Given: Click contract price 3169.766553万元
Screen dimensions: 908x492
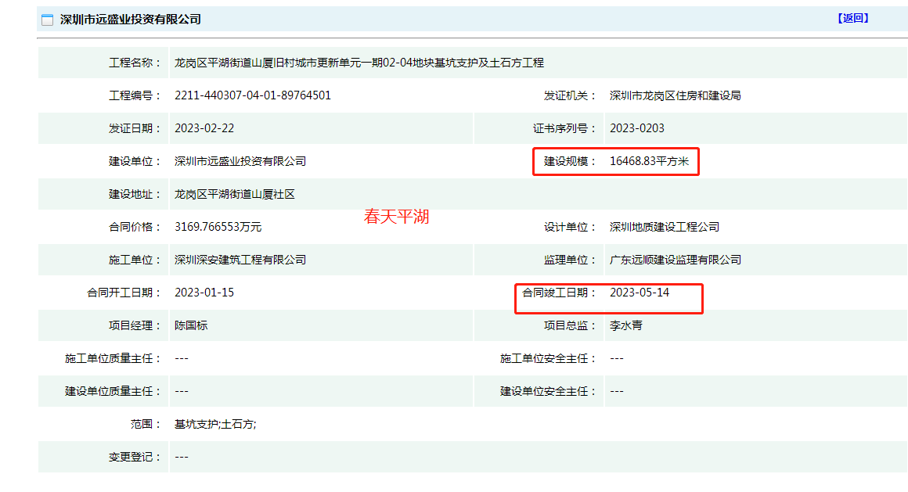Looking at the screenshot, I should click(x=218, y=227).
